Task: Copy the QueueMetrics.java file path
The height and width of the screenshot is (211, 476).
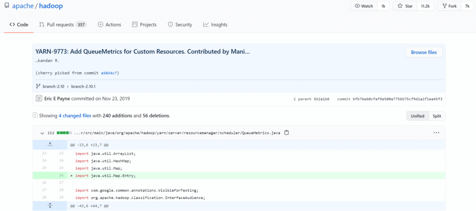Action: pyautogui.click(x=286, y=133)
